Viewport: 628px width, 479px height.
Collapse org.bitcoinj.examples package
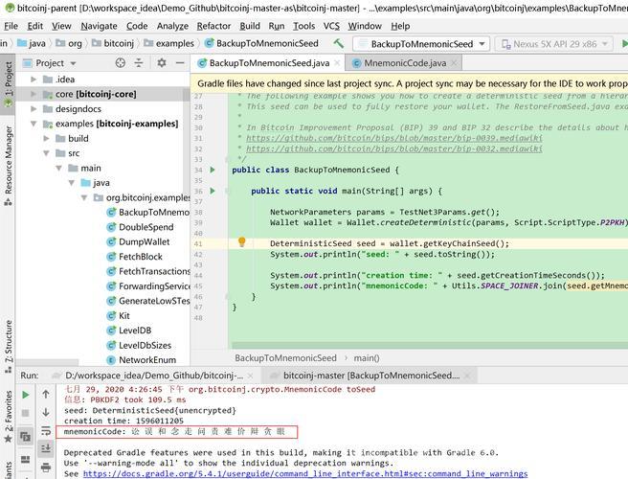[84, 197]
